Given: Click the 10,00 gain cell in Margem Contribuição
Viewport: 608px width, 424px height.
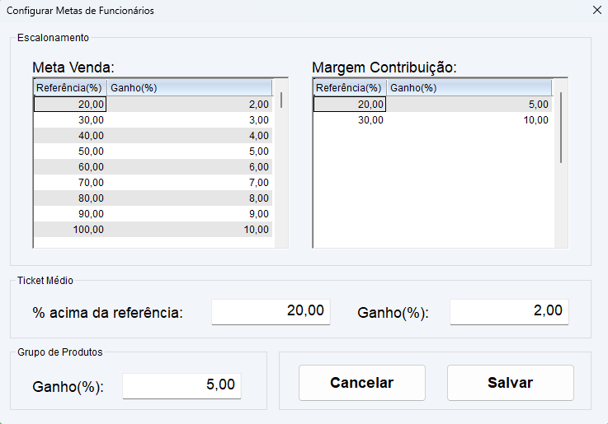Looking at the screenshot, I should [469, 120].
